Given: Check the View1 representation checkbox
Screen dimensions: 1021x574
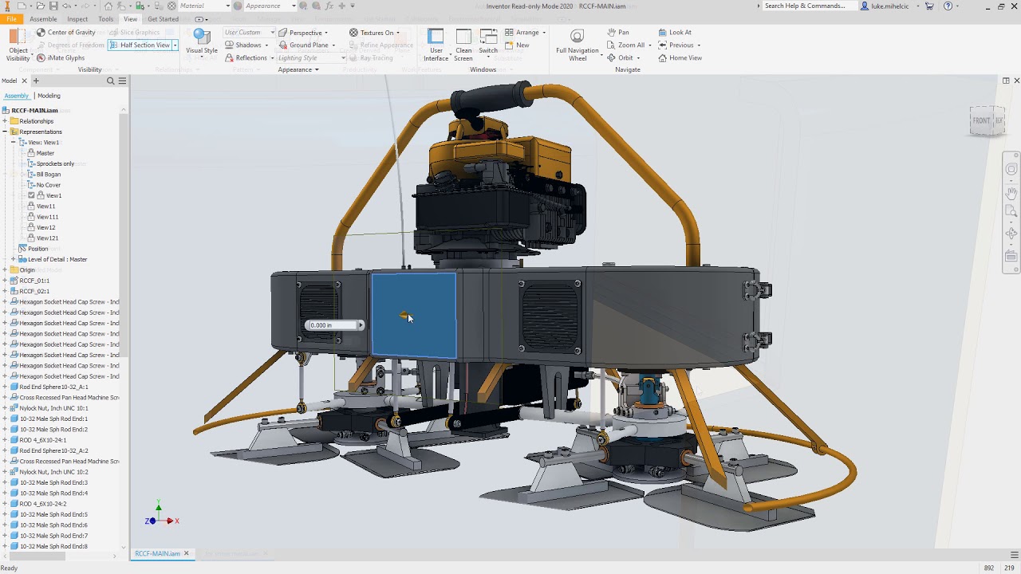Looking at the screenshot, I should click(30, 195).
